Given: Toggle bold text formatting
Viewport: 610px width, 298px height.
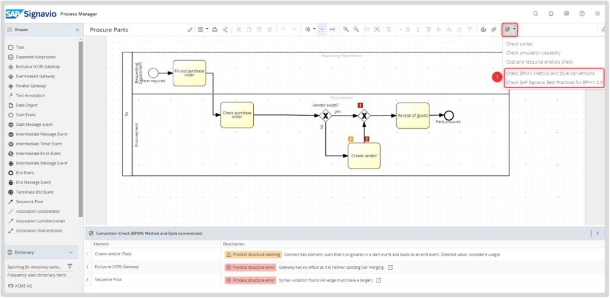Looking at the screenshot, I should pyautogui.click(x=407, y=29).
